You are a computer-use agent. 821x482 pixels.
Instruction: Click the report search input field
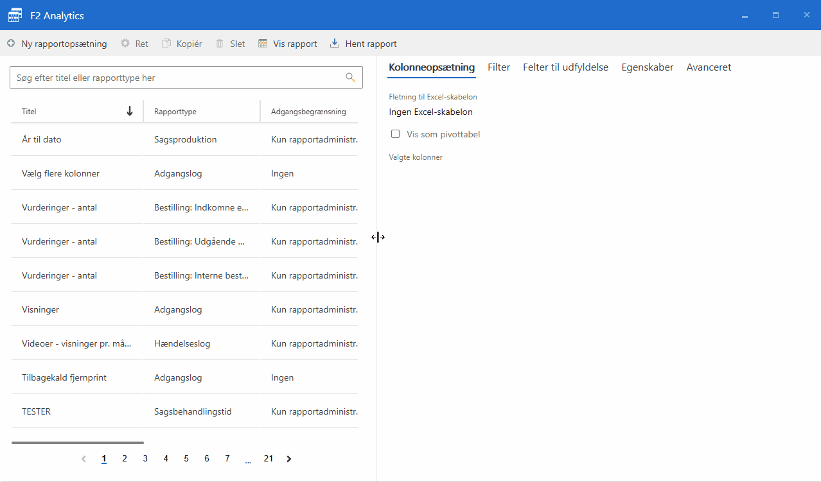tap(177, 78)
